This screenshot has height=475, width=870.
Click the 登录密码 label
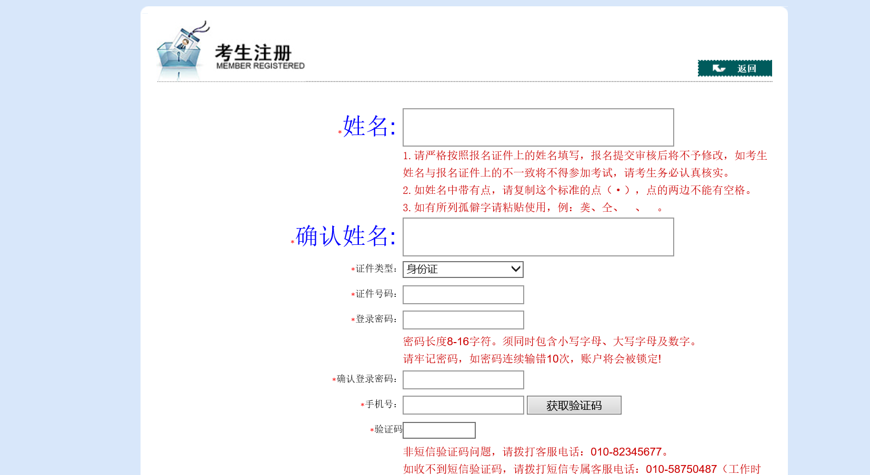pyautogui.click(x=376, y=319)
